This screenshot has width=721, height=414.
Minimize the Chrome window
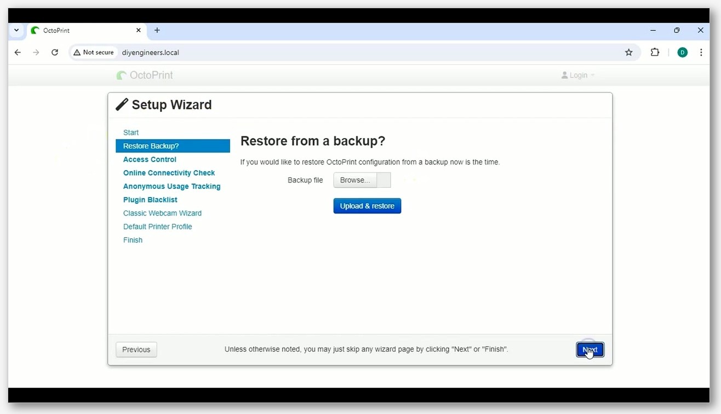pos(653,31)
